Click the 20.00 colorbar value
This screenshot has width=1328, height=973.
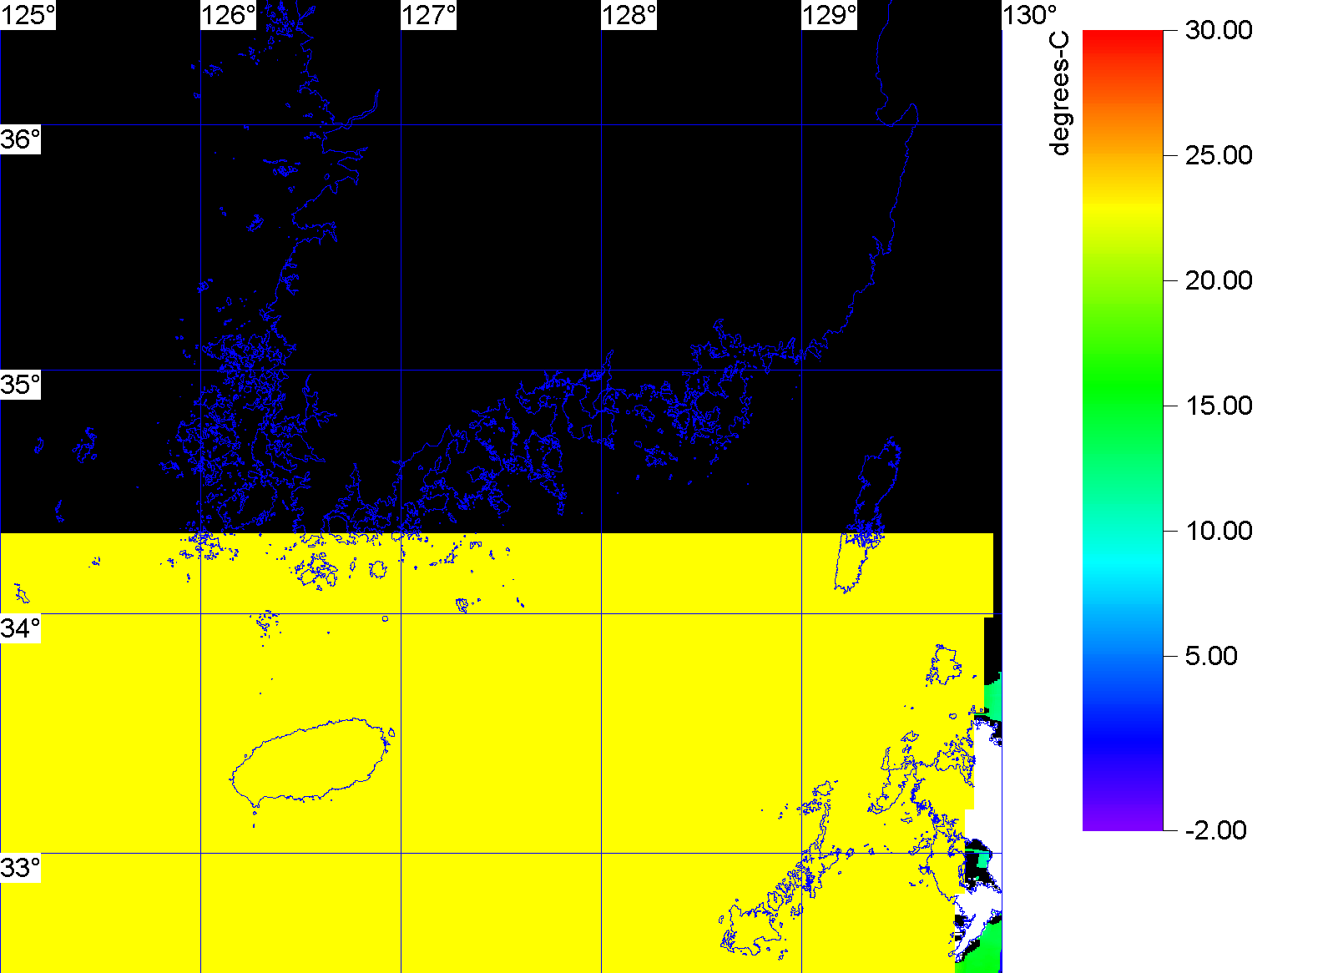1219,280
